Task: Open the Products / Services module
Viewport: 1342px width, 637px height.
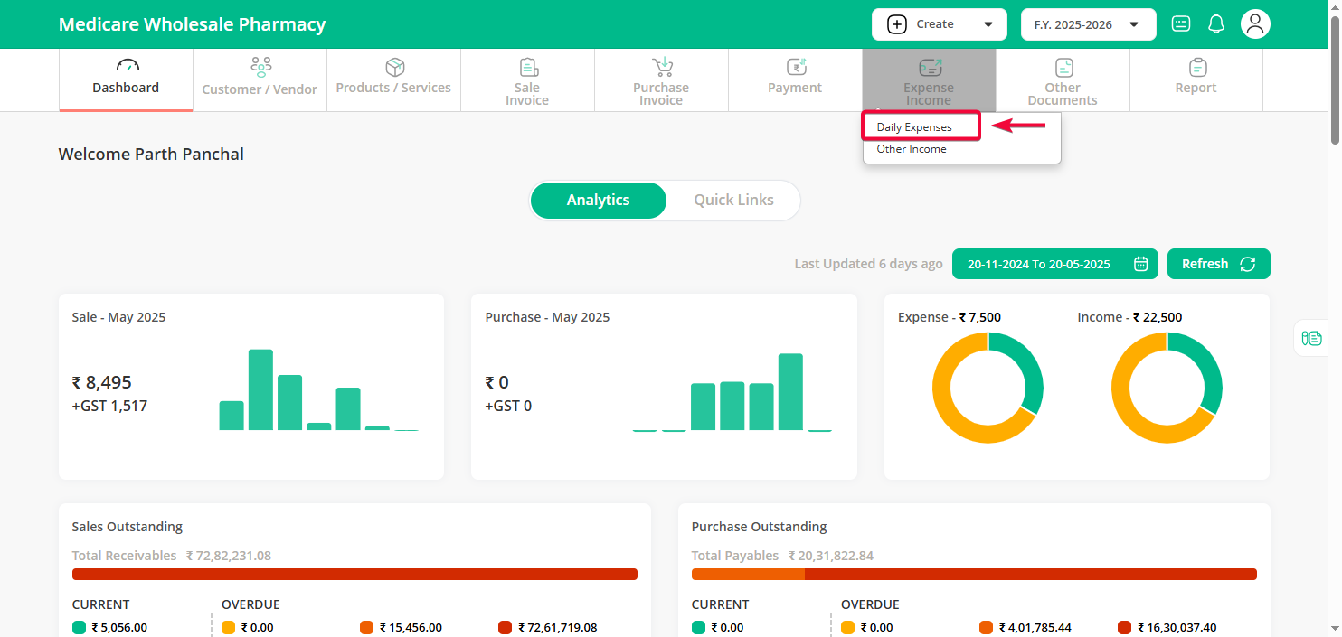Action: (x=393, y=80)
